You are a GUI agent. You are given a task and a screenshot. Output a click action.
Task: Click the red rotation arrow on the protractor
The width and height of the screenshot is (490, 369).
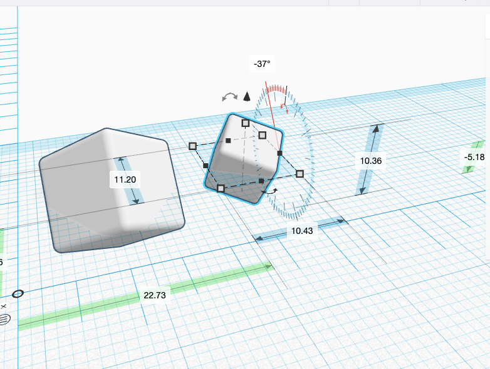click(284, 108)
